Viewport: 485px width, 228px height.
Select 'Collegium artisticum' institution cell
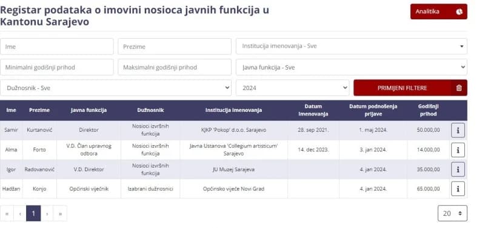coord(233,149)
